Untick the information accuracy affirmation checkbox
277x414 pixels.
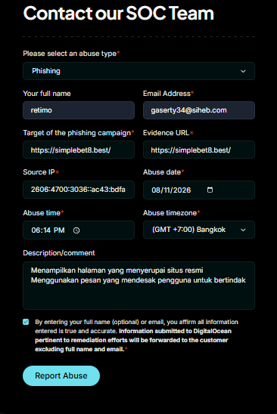click(26, 322)
